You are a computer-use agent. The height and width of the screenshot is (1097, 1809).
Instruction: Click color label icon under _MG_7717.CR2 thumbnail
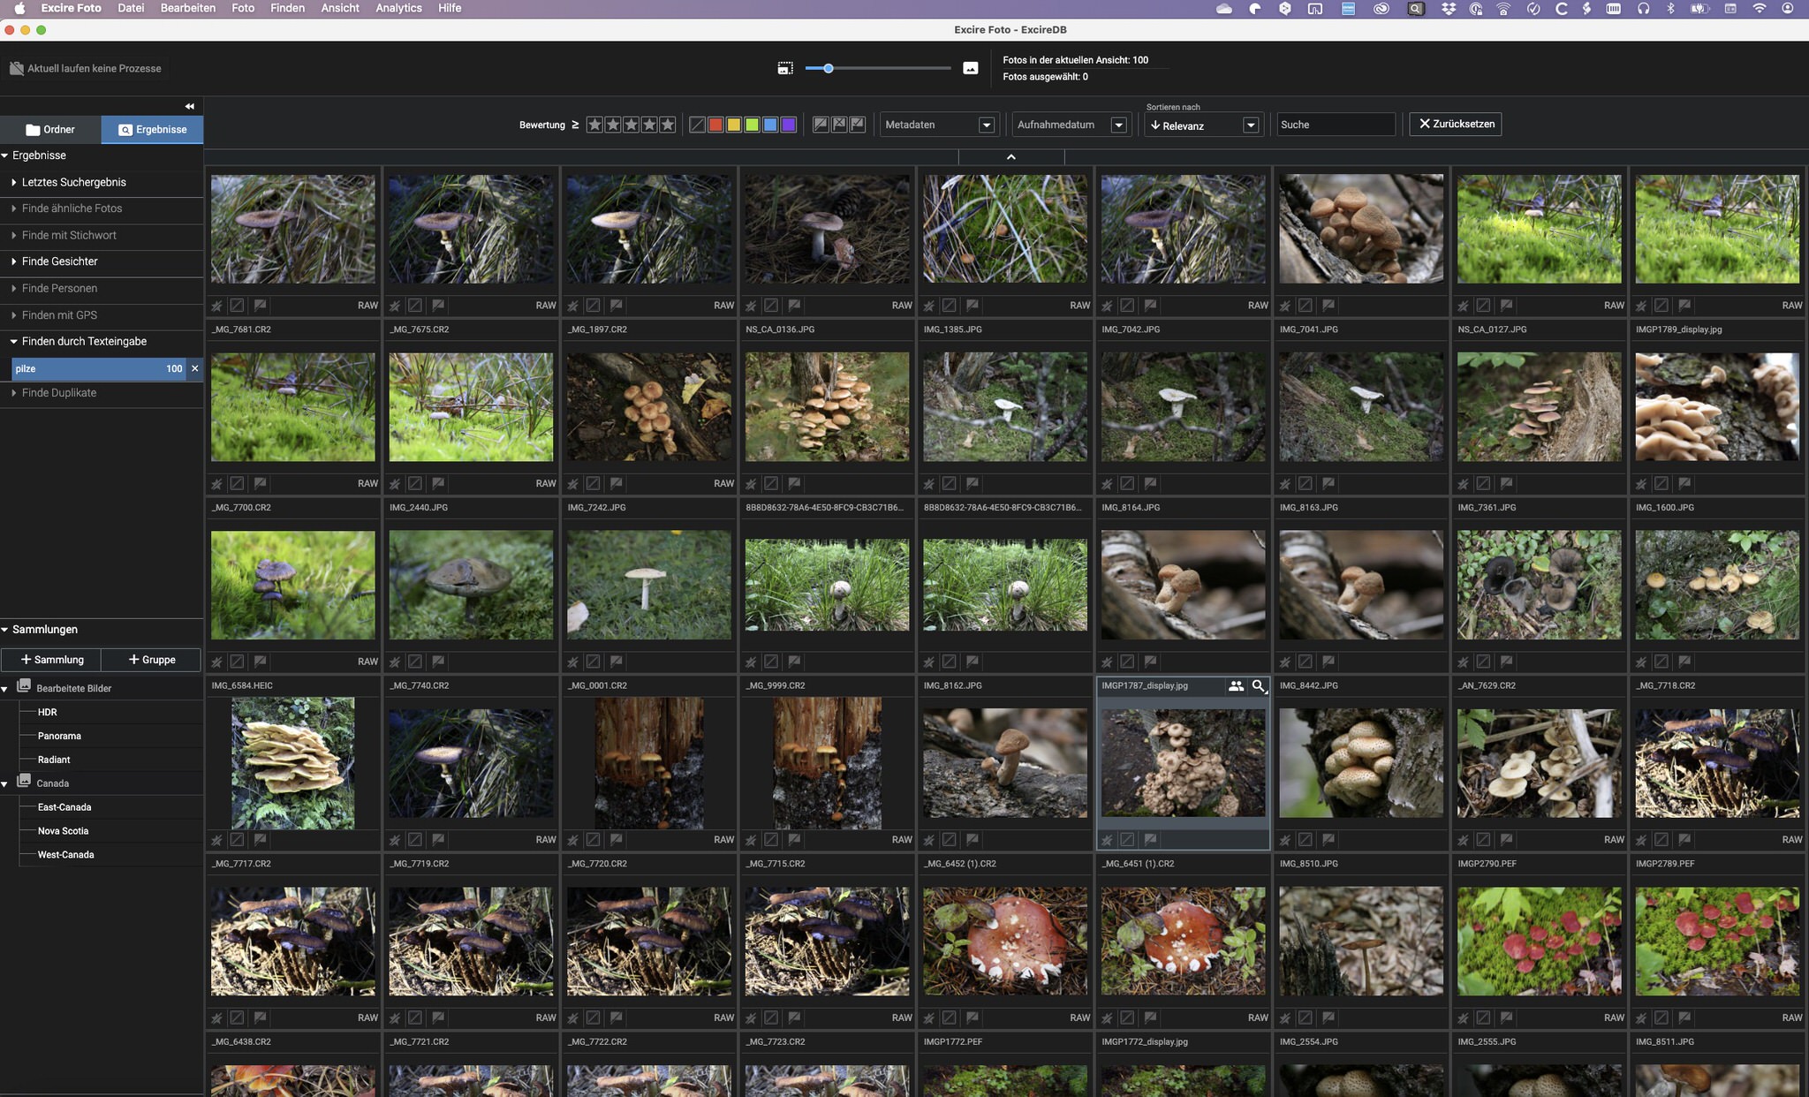pos(237,1018)
